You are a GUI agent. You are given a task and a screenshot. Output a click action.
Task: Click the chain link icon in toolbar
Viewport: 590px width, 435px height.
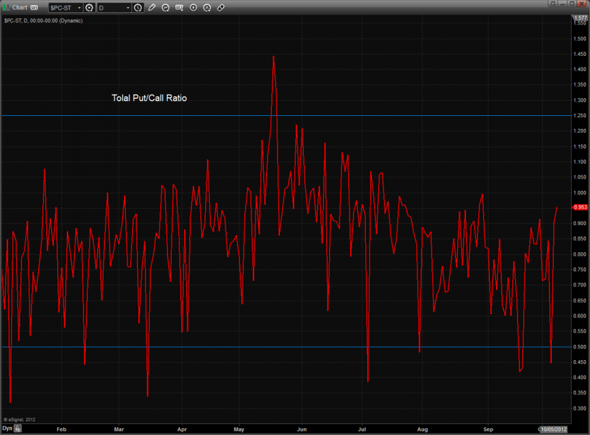tap(221, 7)
